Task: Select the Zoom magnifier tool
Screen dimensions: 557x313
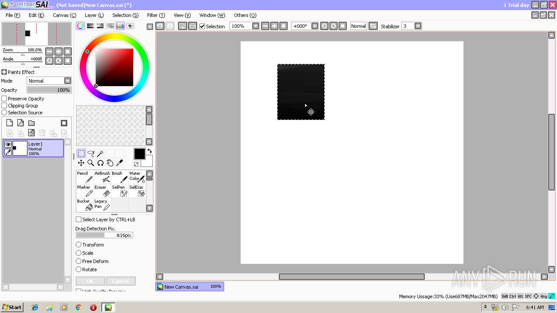Action: [91, 163]
